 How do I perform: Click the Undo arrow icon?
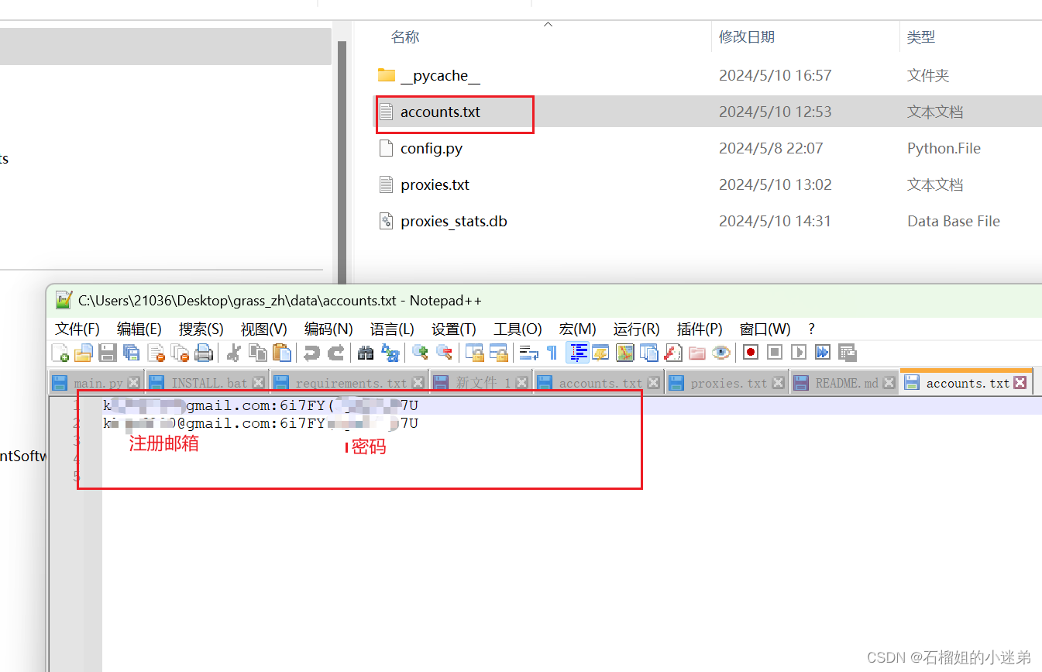(x=311, y=353)
